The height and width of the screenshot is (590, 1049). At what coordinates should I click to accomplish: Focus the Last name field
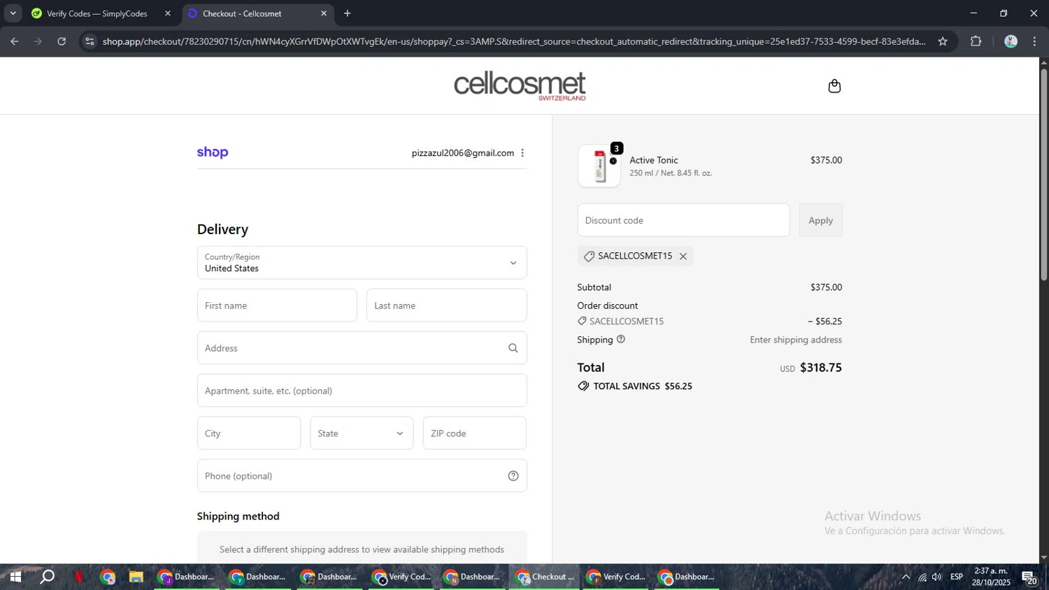click(x=446, y=305)
